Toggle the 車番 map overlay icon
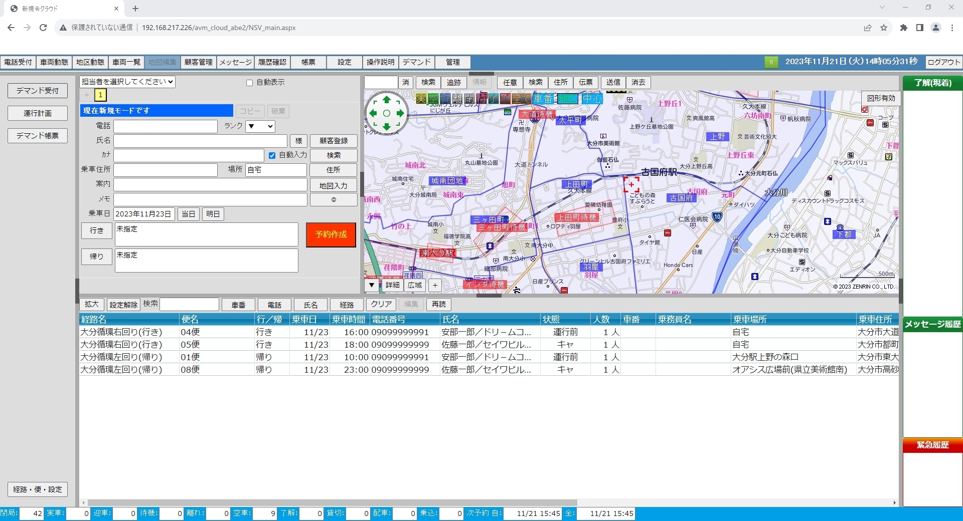Image resolution: width=963 pixels, height=521 pixels. (543, 99)
